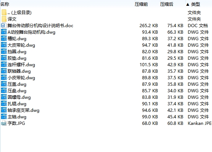Click DWG 文件 type cell of 主轴.dwg
The image size is (212, 152).
tap(198, 117)
